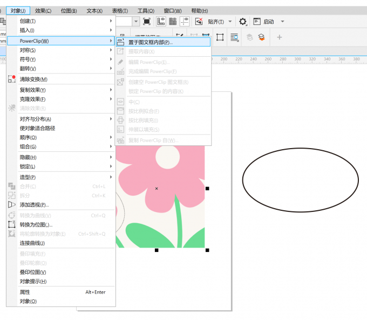
Task: Click the orange layers stack icon
Action: (261, 37)
